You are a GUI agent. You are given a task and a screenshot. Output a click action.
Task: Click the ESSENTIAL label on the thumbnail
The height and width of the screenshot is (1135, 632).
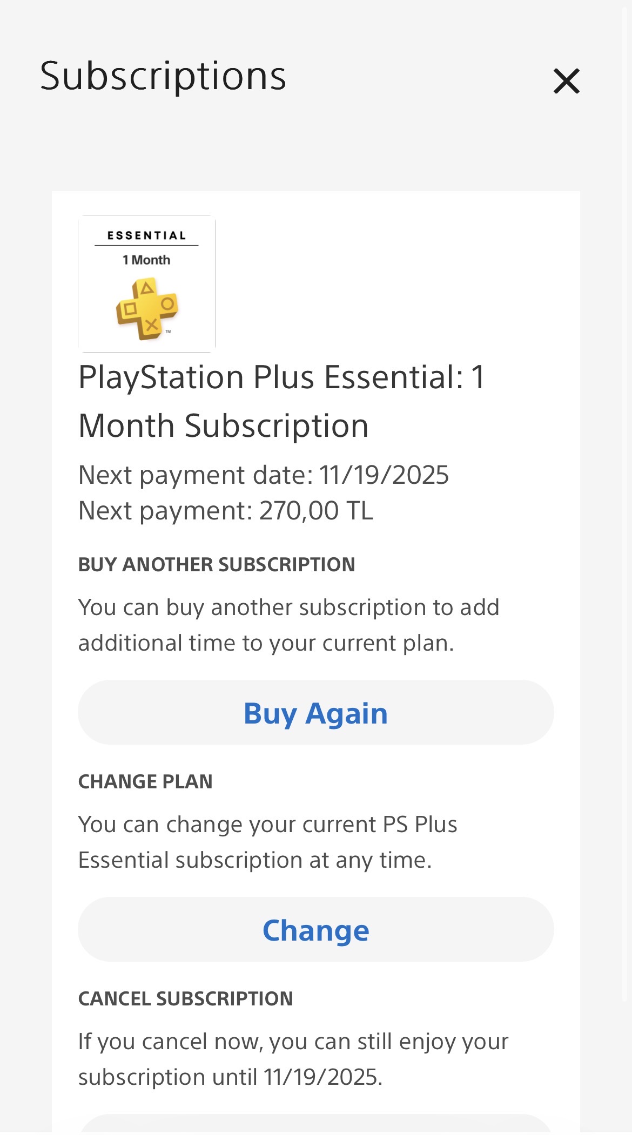pos(146,235)
